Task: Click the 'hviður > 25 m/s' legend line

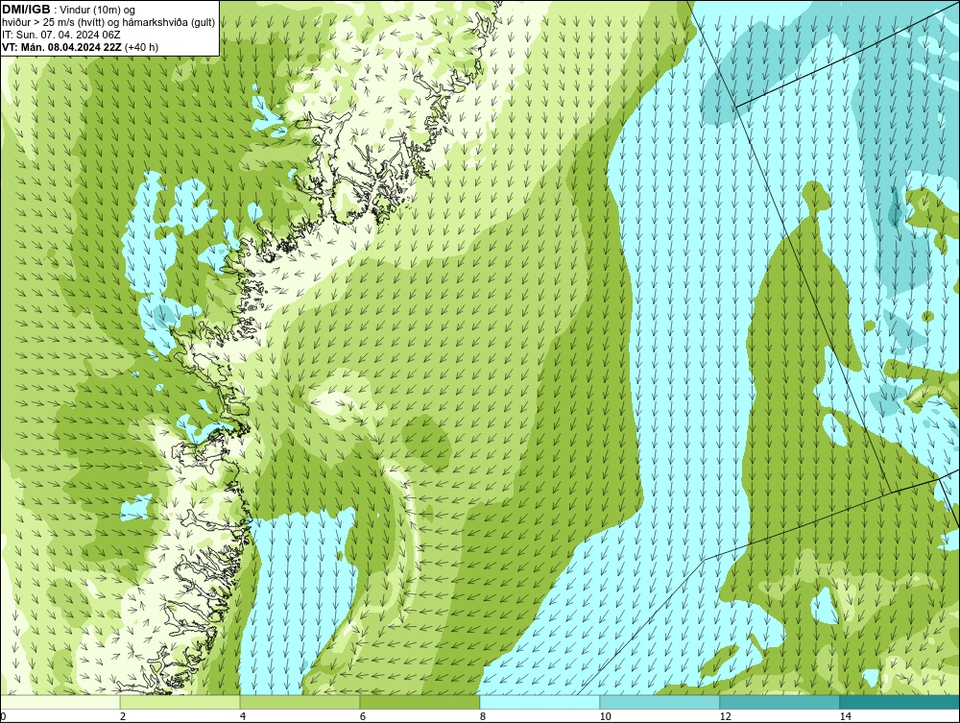Action: click(108, 22)
